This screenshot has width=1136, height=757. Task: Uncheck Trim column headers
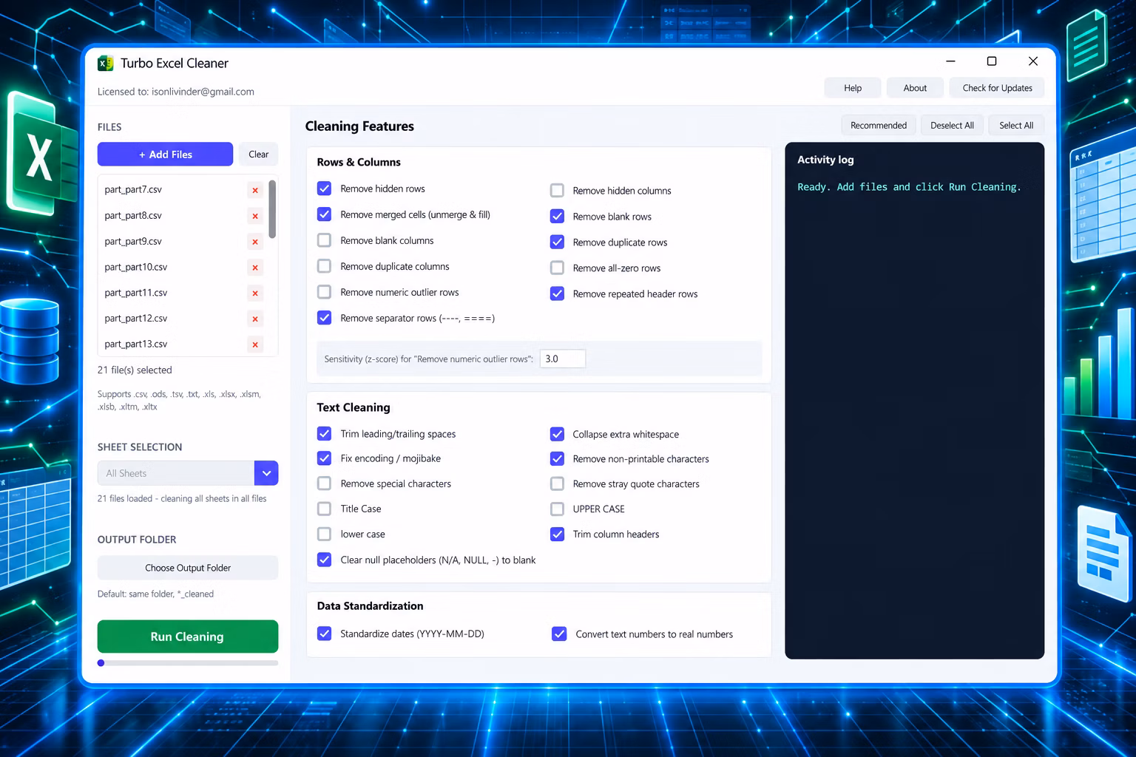click(557, 534)
